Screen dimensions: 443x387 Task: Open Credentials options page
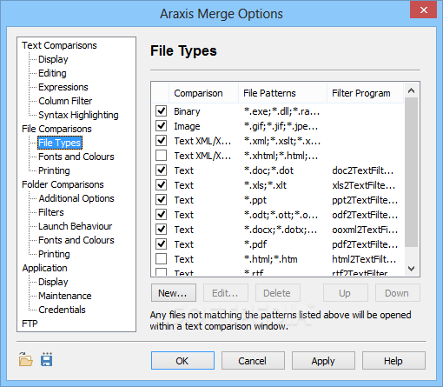tap(62, 310)
